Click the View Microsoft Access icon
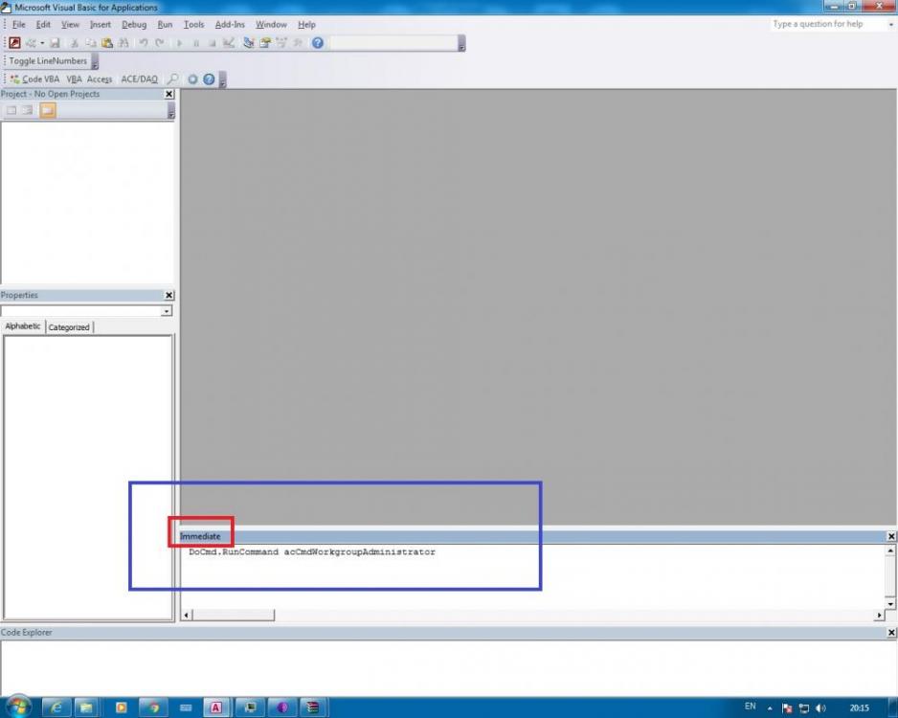The image size is (898, 718). point(15,43)
